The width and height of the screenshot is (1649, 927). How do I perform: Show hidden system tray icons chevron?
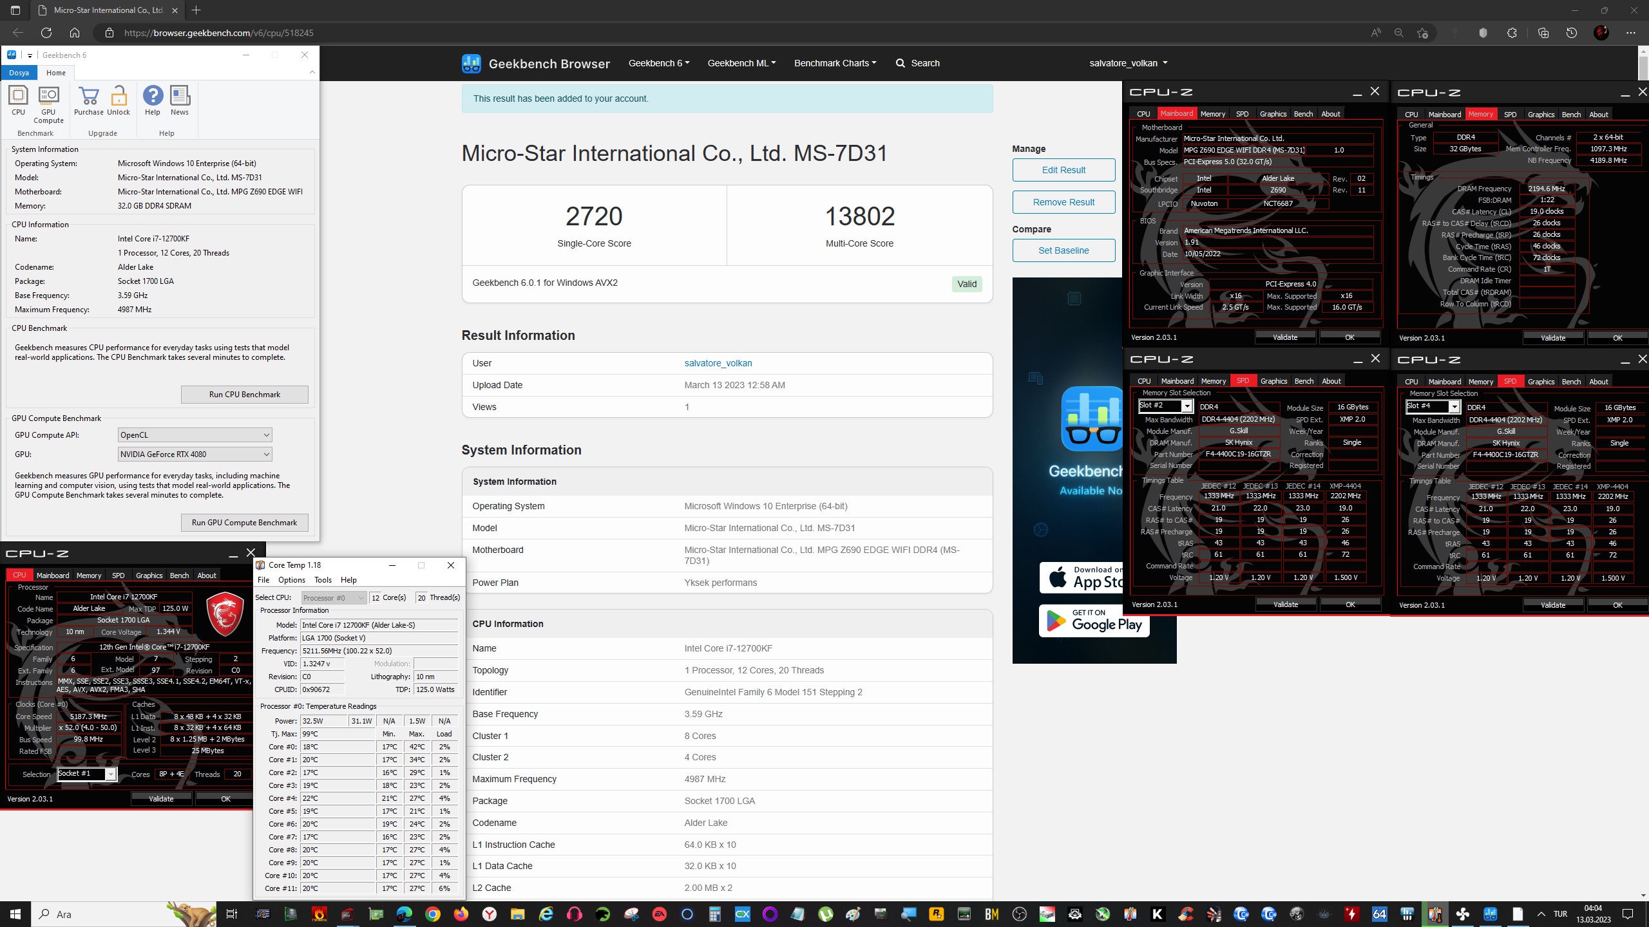click(x=1541, y=914)
